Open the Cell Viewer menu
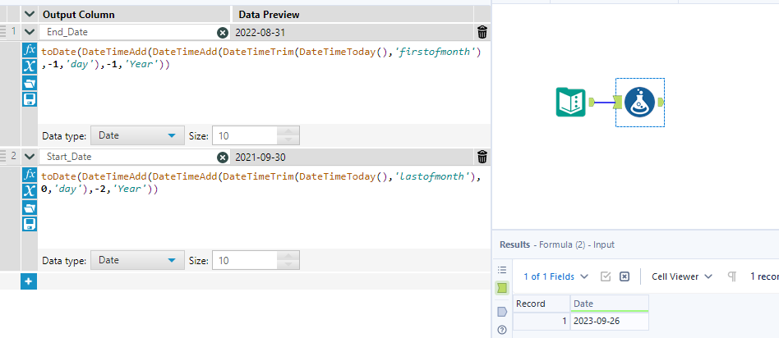 tap(681, 276)
